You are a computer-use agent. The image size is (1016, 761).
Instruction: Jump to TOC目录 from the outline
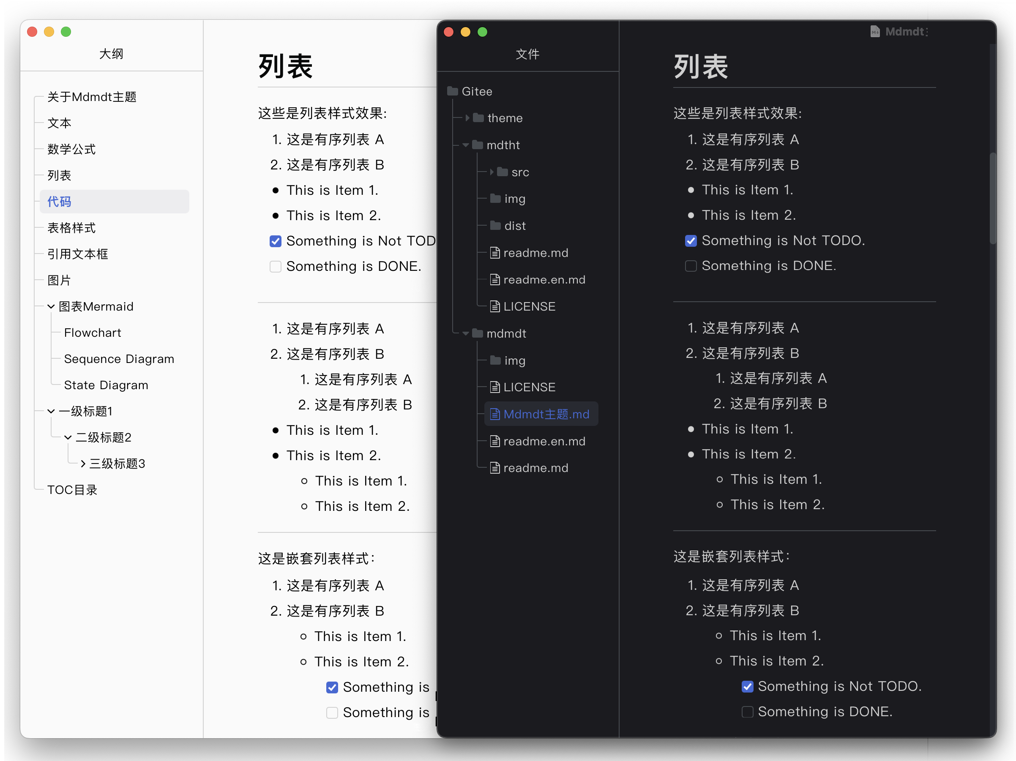pos(72,490)
